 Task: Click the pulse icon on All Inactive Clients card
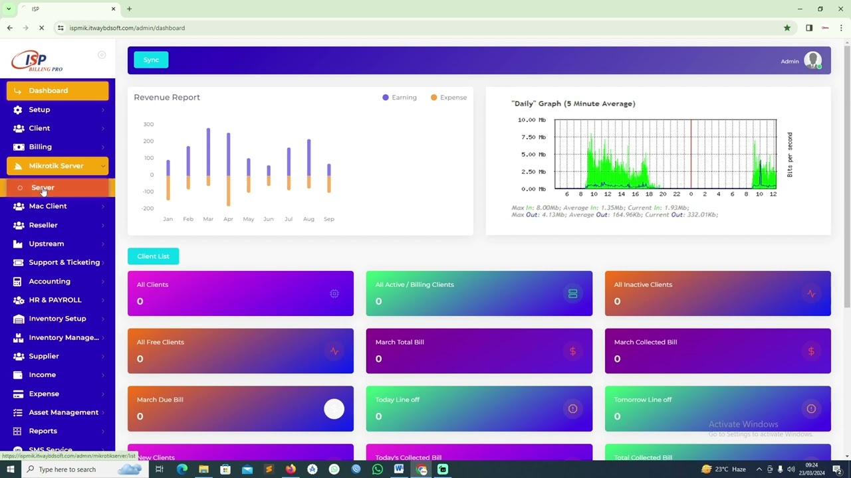811,293
